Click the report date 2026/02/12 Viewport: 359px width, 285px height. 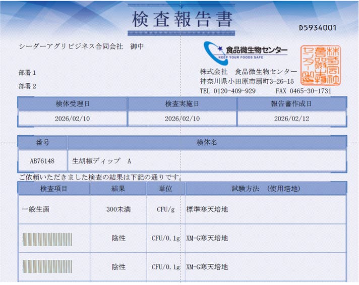(x=291, y=119)
